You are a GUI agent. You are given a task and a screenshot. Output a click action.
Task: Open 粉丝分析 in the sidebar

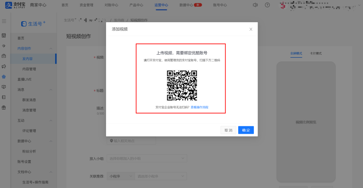(x=29, y=151)
